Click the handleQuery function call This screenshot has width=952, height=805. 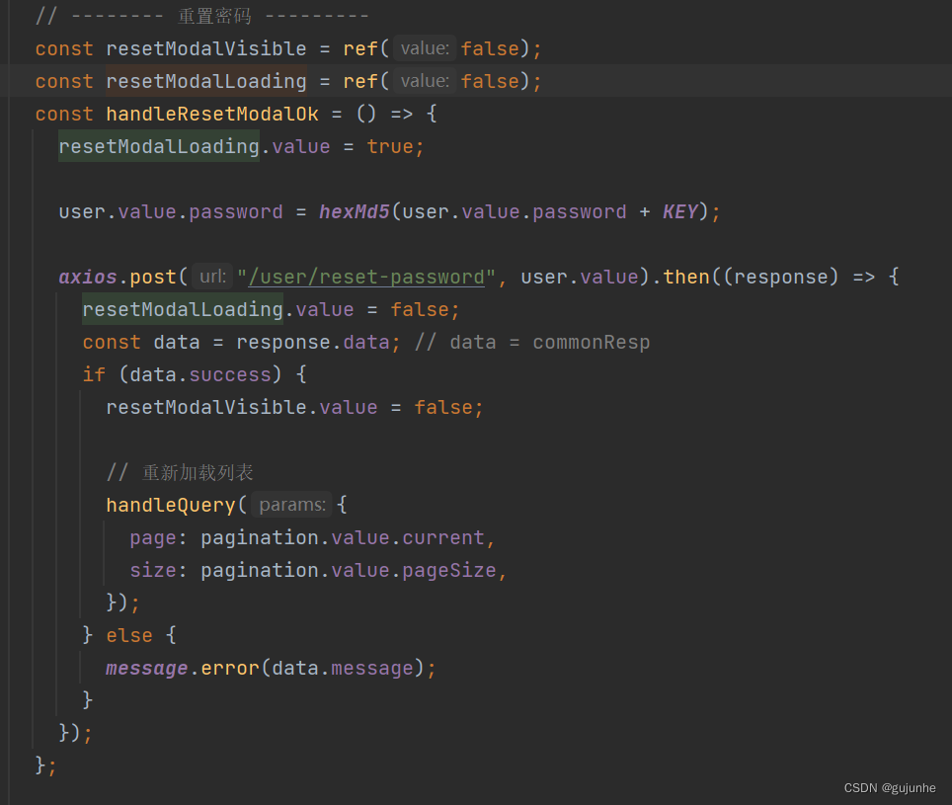point(171,505)
